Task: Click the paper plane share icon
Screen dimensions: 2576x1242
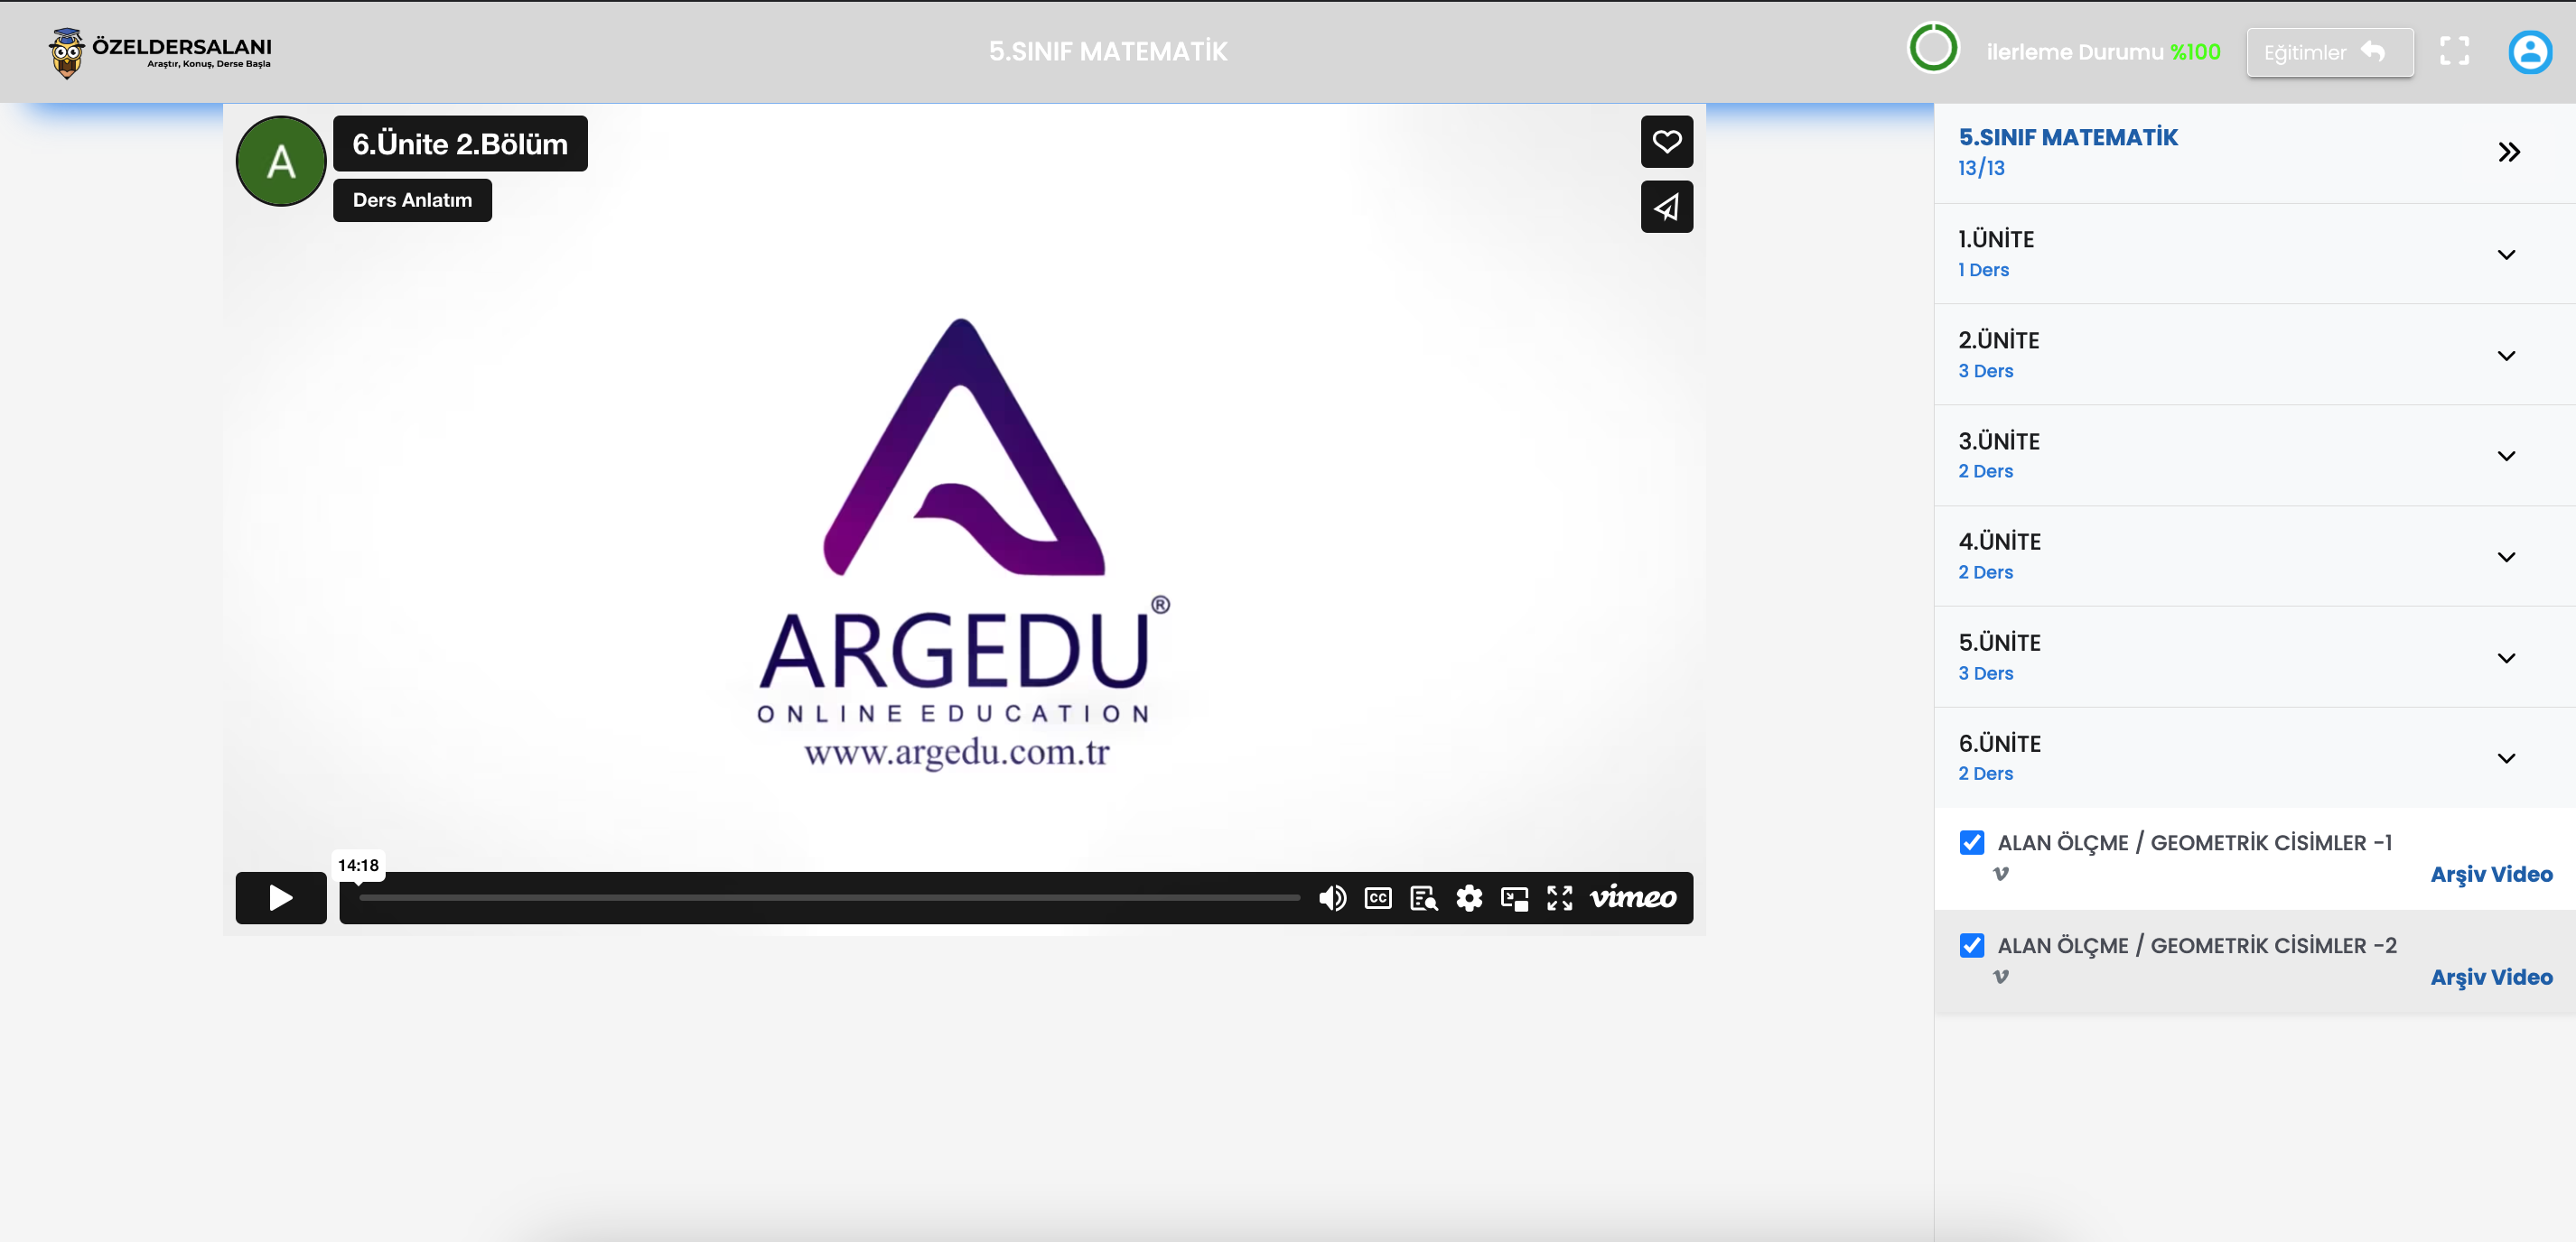Action: (x=1666, y=207)
